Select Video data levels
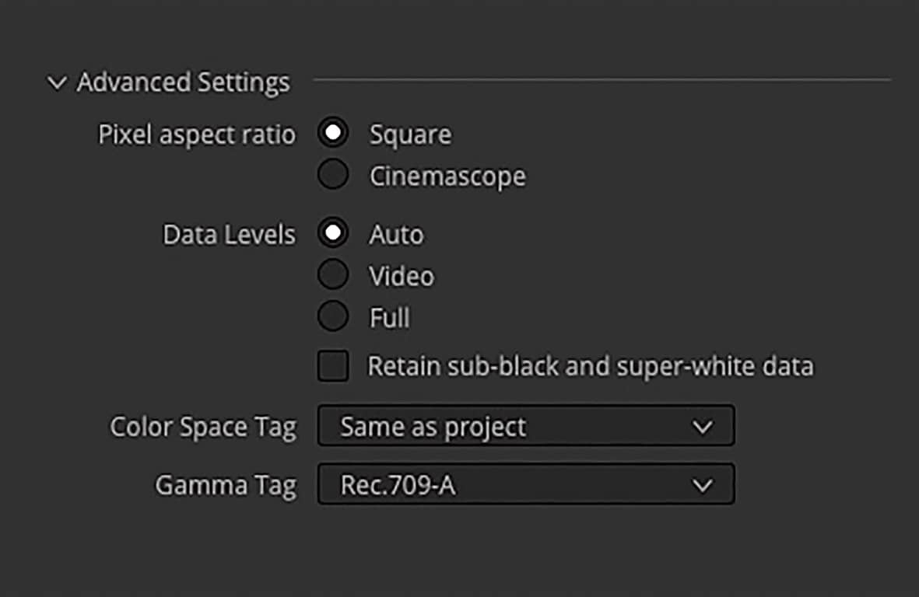This screenshot has width=919, height=597. pos(332,274)
